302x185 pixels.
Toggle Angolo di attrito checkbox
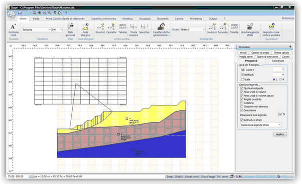tap(242, 99)
